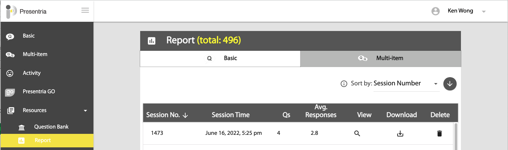The height and width of the screenshot is (150, 508).
Task: Click the report table vertical scrollbar
Action: point(456,136)
